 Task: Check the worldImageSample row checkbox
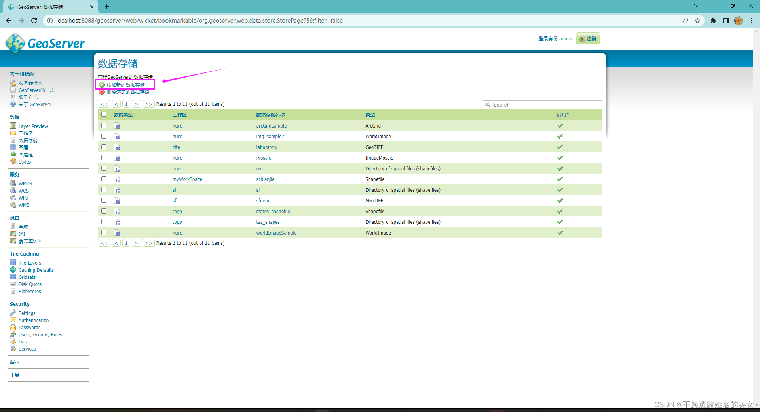(104, 232)
